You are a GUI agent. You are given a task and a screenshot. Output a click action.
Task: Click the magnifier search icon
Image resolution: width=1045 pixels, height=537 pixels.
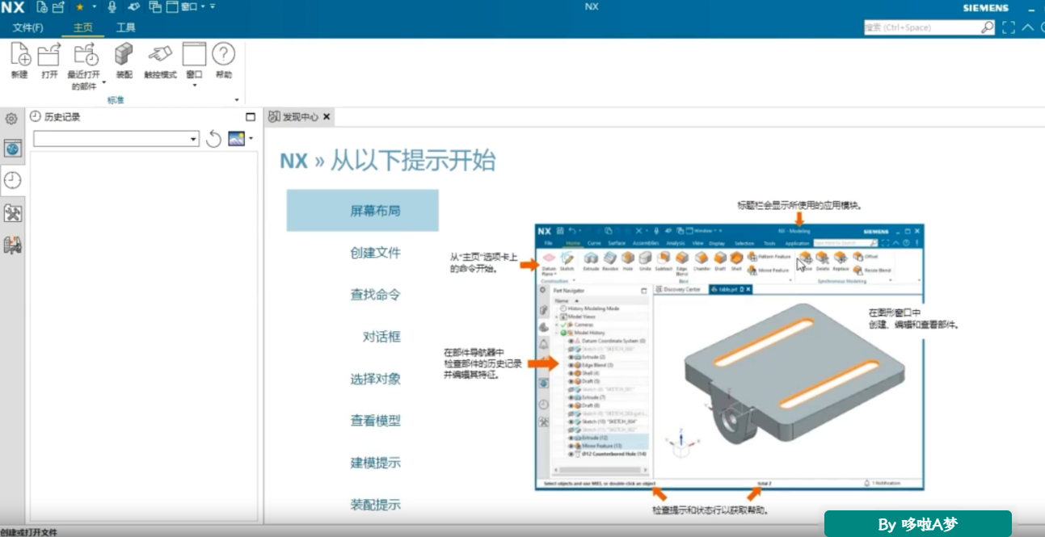(x=987, y=27)
